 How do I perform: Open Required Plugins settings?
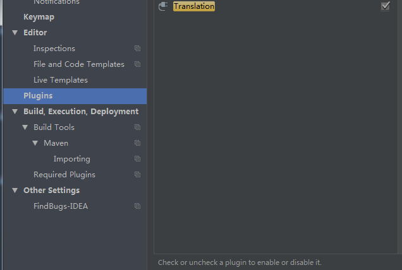[x=64, y=175]
